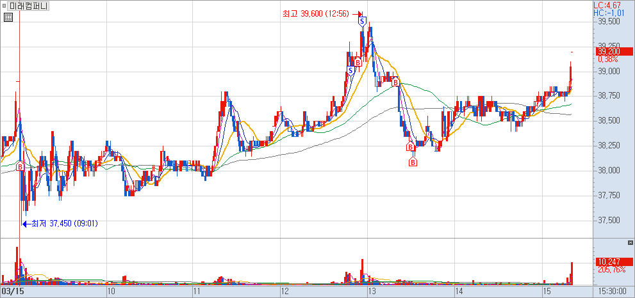Click the 205,76% volume ratio value
The width and height of the screenshot is (635, 298).
pyautogui.click(x=611, y=269)
